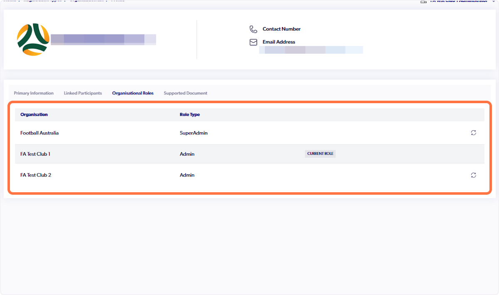Switch role using FA Test Club 2 refresh icon
This screenshot has height=295, width=499.
click(x=473, y=175)
